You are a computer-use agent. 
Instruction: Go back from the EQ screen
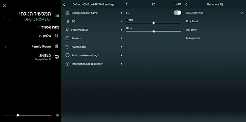coord(127,4)
